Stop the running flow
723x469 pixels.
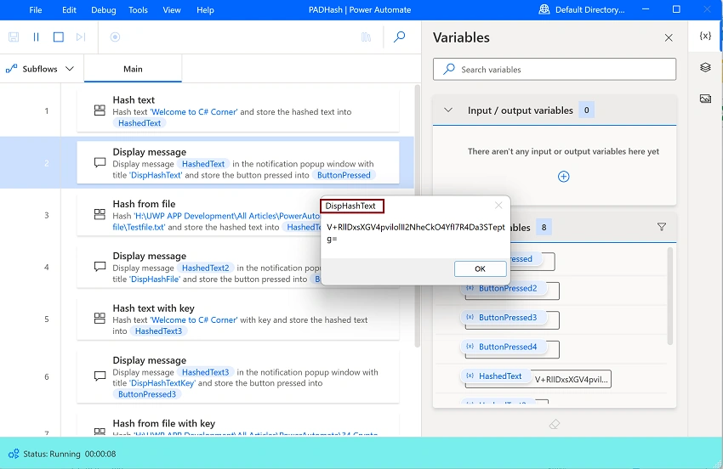click(x=59, y=37)
